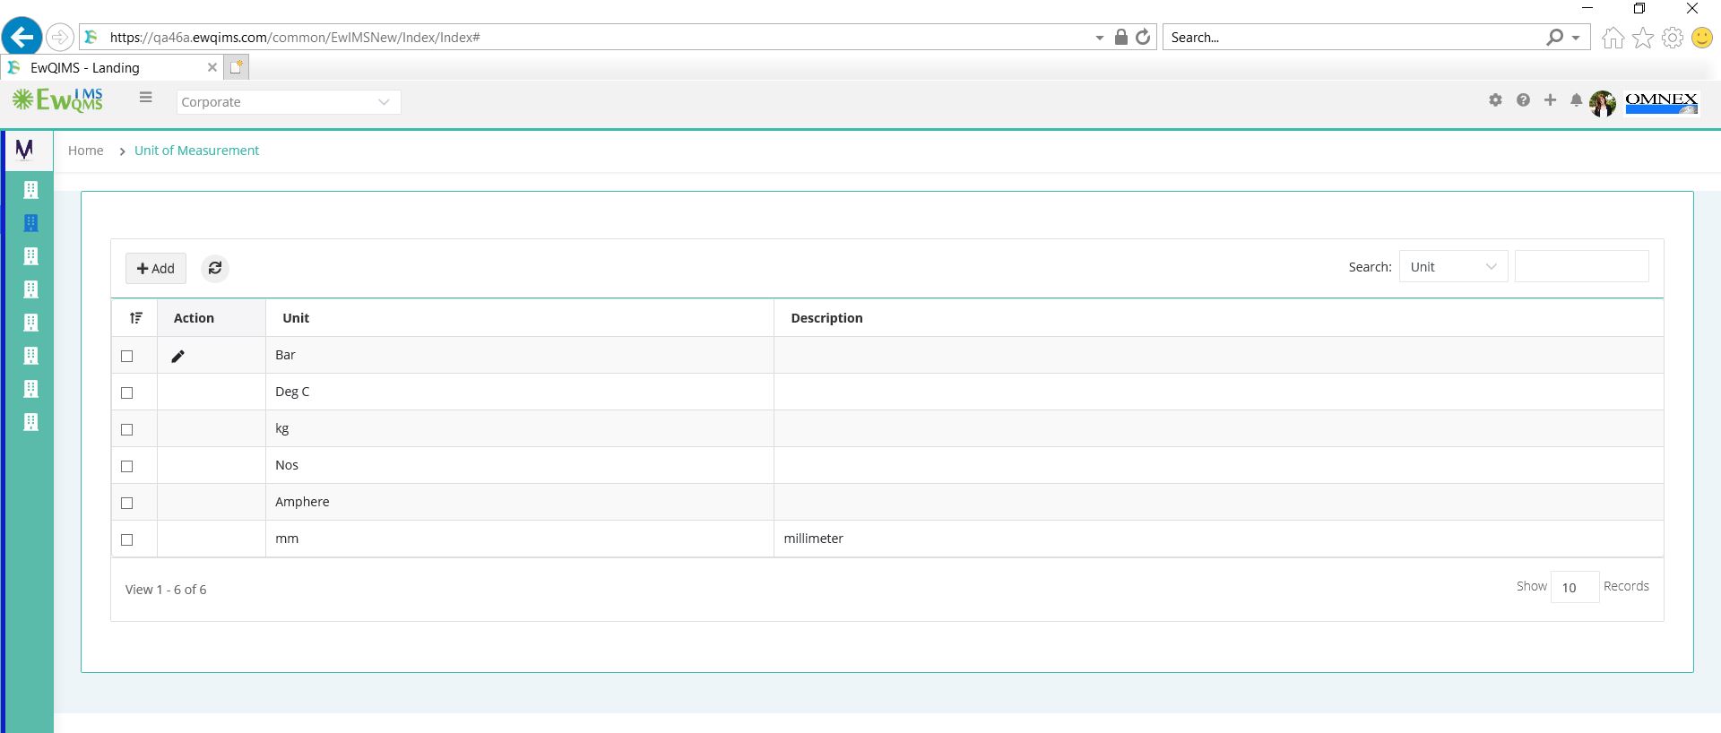
Task: Open the Corporate dropdown
Action: [288, 102]
